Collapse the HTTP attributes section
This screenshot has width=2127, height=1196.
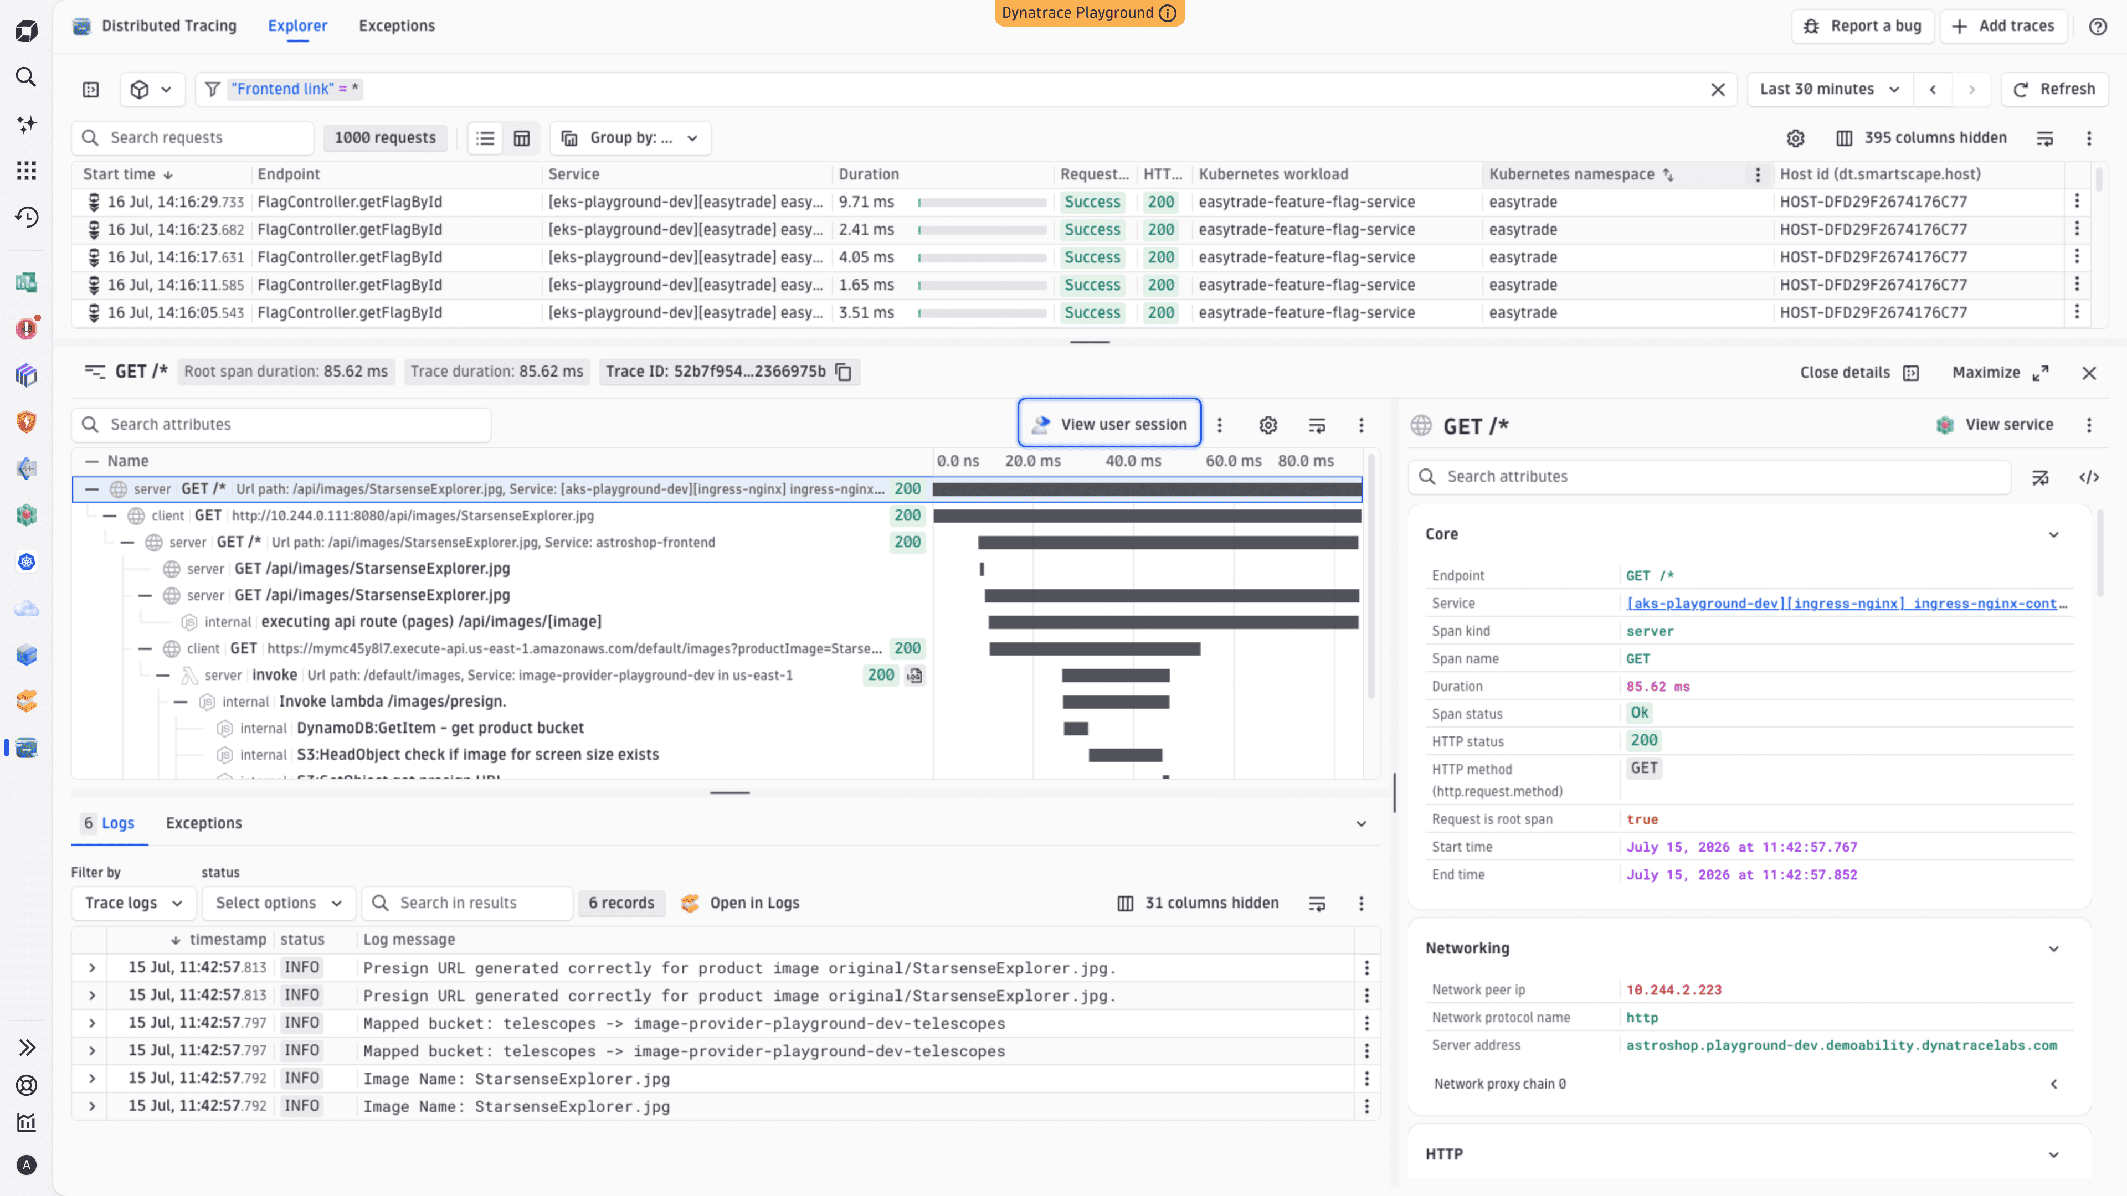2053,1154
